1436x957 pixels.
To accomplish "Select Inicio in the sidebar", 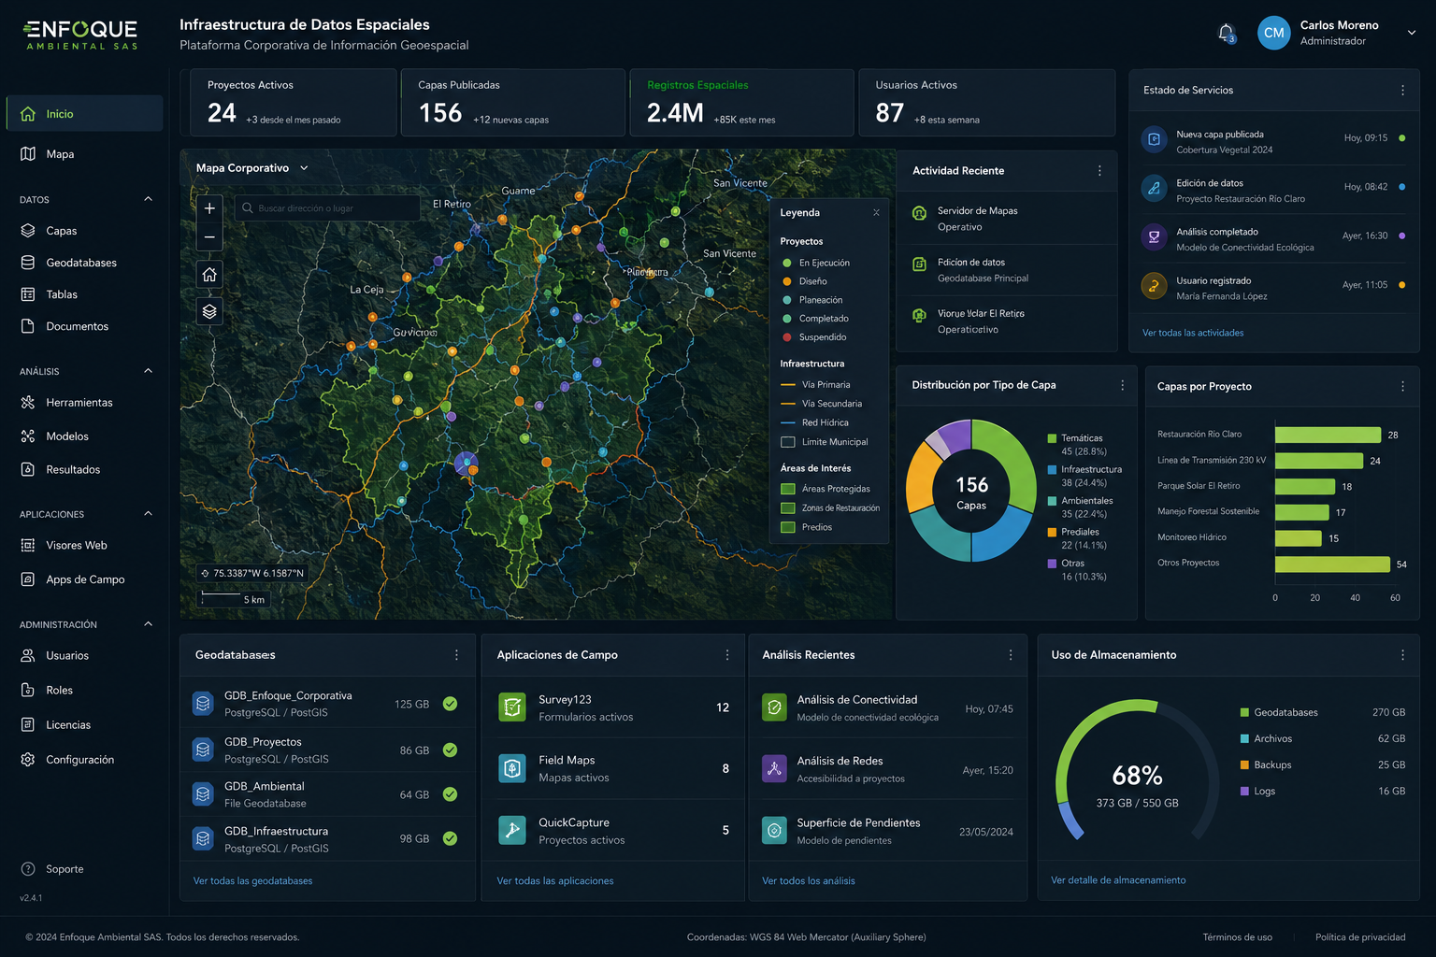I will click(84, 114).
